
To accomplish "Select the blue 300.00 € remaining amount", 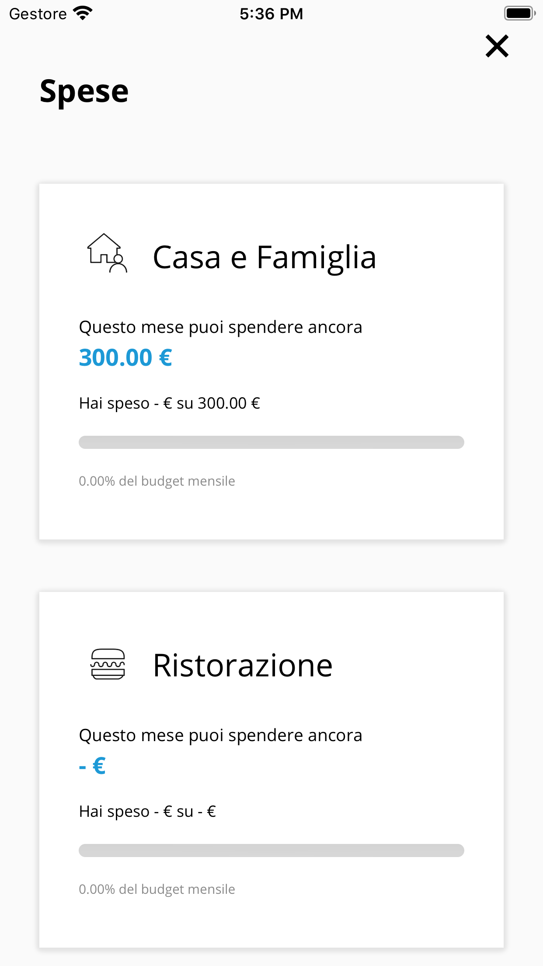I will pos(125,357).
